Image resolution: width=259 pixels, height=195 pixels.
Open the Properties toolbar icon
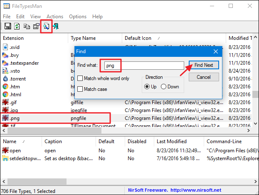point(36,26)
